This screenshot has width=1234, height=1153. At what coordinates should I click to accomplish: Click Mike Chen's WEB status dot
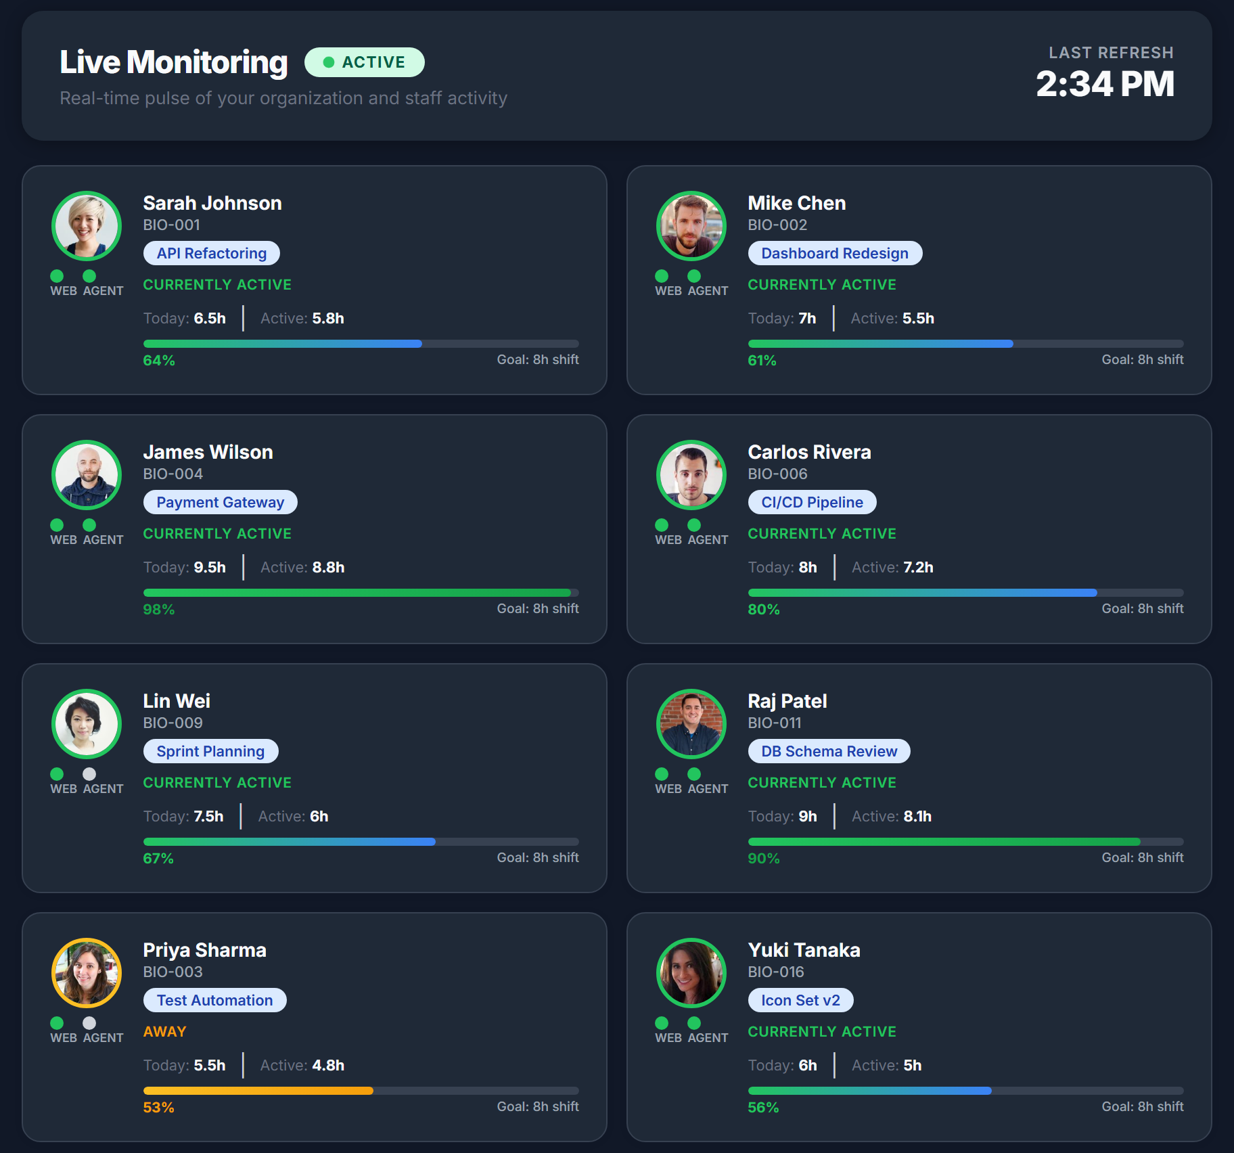(662, 276)
